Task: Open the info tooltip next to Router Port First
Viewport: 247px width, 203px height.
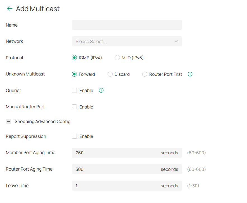Action: 190,74
